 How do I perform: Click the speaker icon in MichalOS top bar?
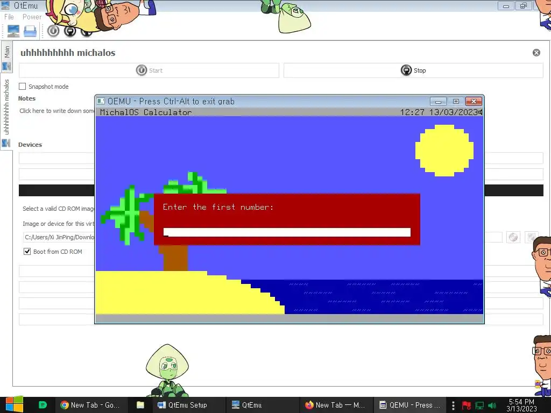480,112
